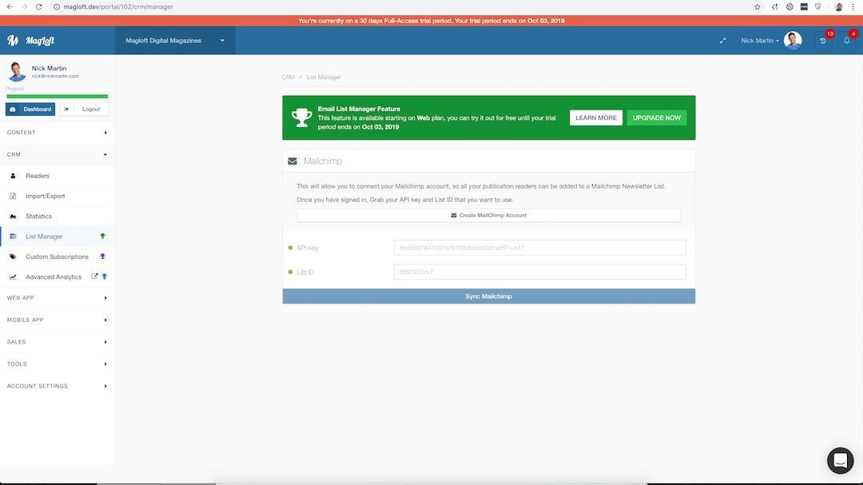
Task: Click the Import/Export file icon
Action: click(x=14, y=196)
